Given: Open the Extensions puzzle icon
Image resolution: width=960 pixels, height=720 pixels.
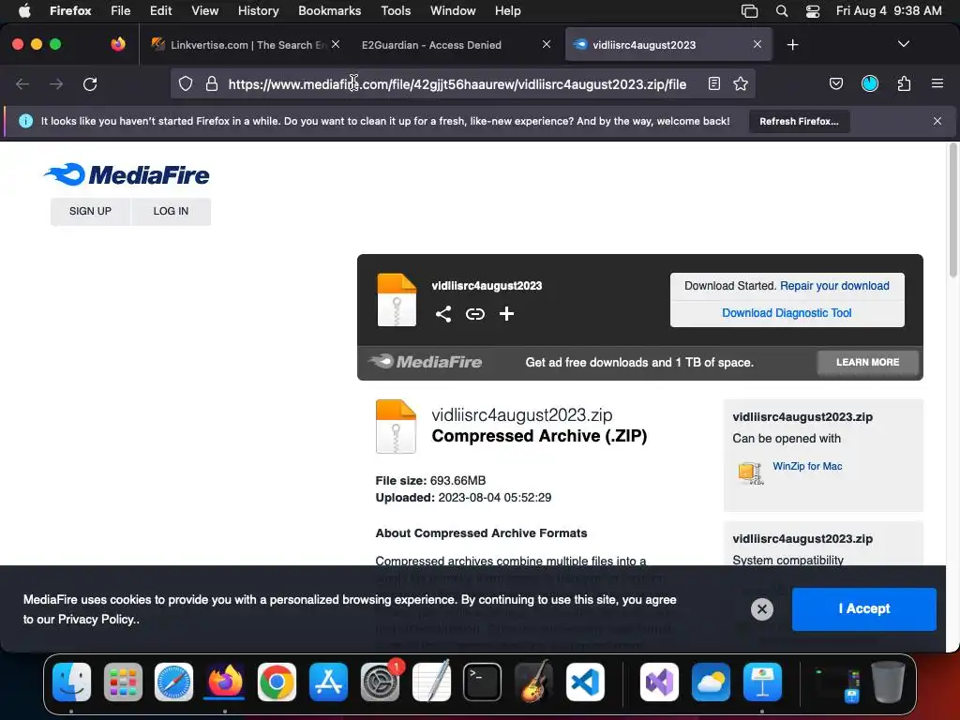Looking at the screenshot, I should click(x=904, y=83).
